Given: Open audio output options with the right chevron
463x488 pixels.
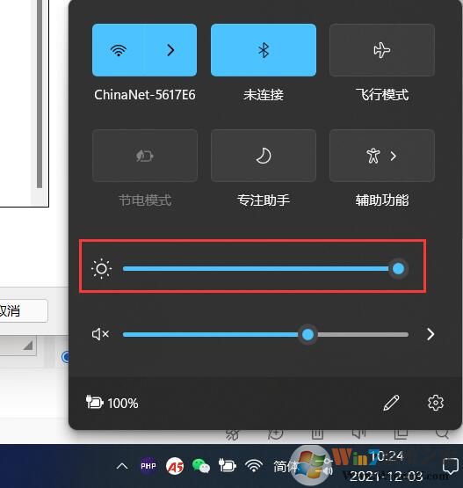Looking at the screenshot, I should pyautogui.click(x=430, y=334).
